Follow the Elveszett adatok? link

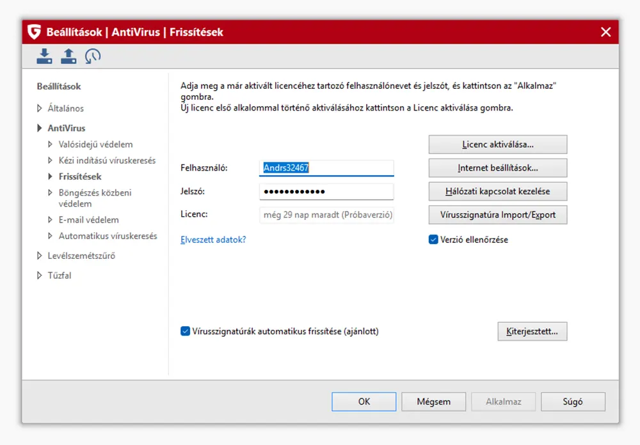point(213,240)
